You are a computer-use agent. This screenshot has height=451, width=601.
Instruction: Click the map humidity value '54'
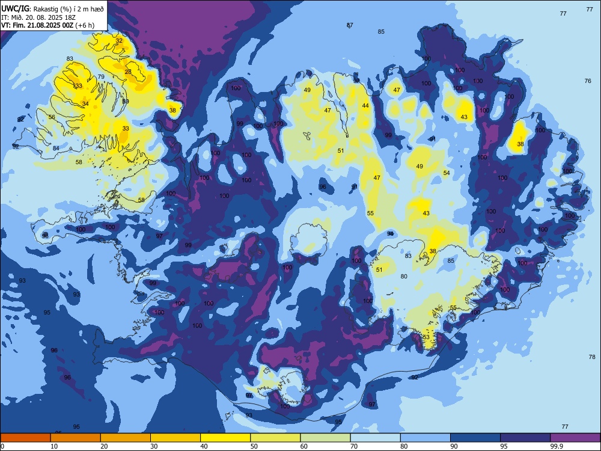(x=447, y=173)
